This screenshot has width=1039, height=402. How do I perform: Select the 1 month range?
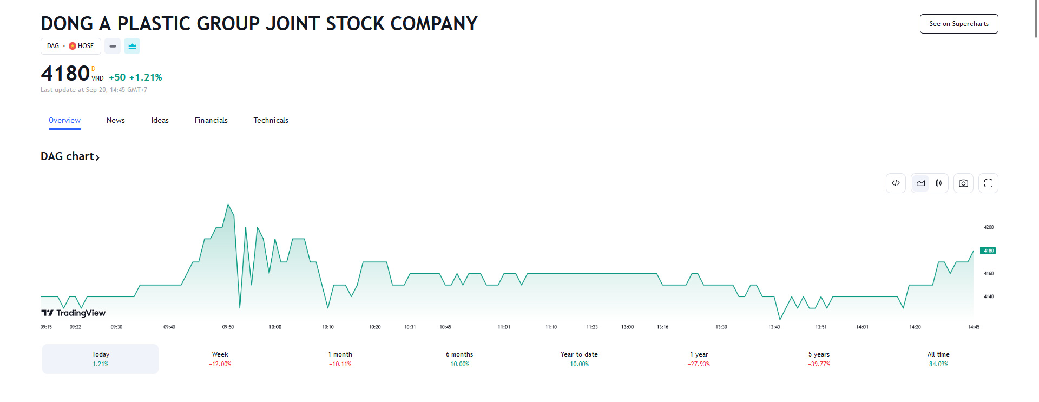tap(340, 359)
